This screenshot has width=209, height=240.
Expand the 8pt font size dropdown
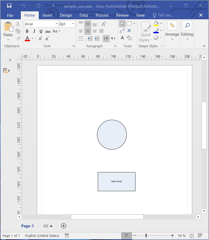coord(73,24)
